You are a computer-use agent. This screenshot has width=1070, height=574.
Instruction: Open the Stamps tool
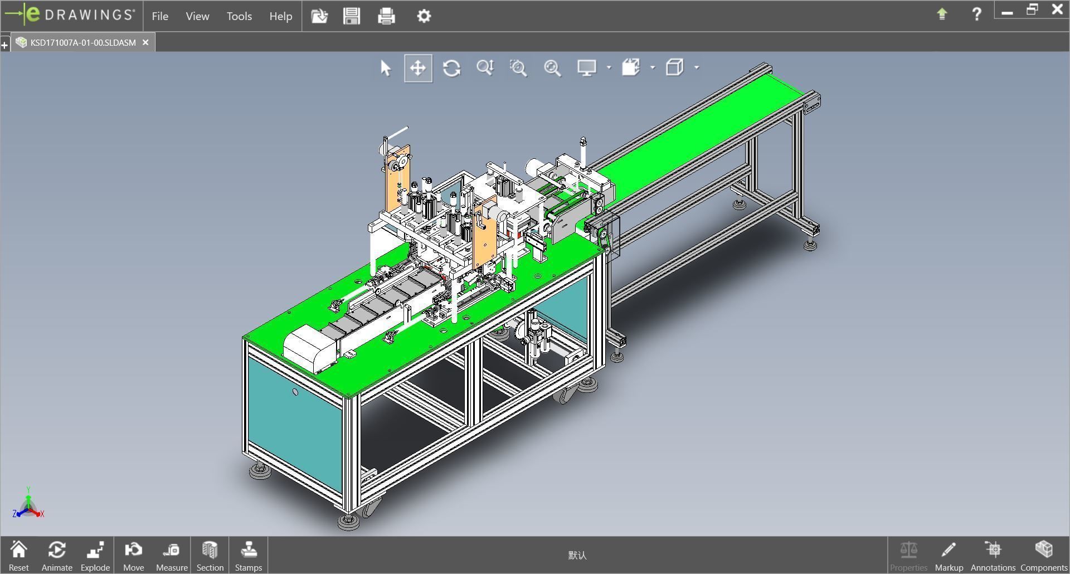[248, 556]
